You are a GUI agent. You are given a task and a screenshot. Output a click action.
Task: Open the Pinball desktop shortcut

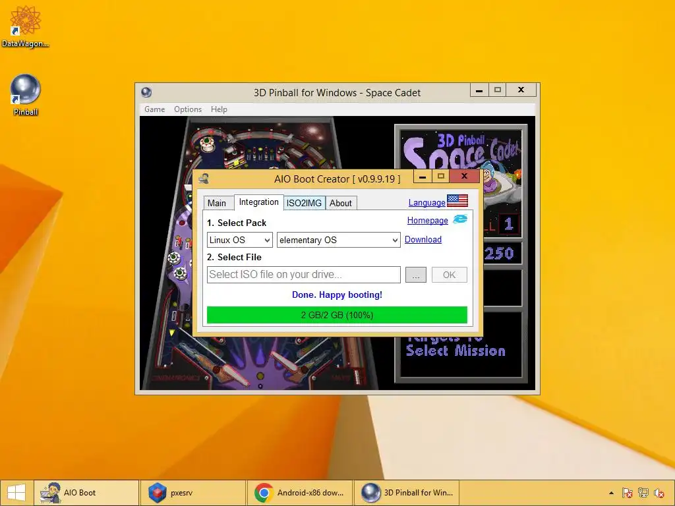(x=26, y=95)
